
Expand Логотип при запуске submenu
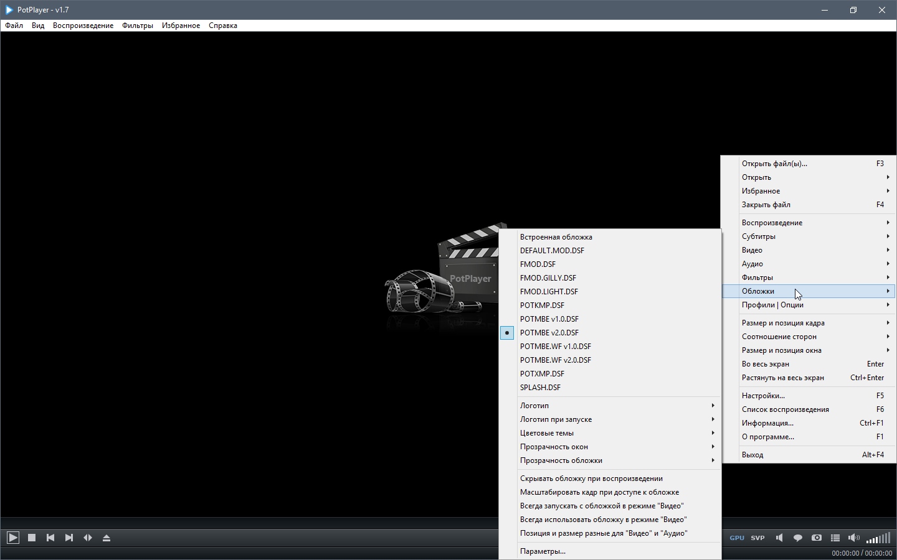coord(610,419)
